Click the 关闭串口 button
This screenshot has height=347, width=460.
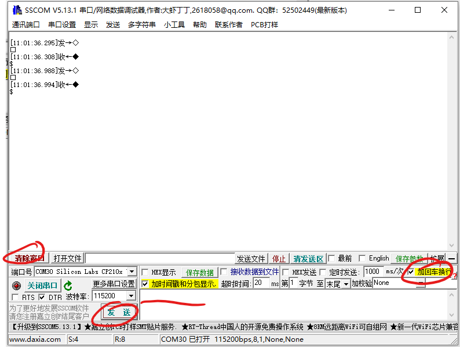[x=42, y=285]
